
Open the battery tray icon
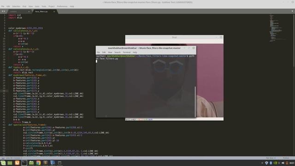point(287,163)
